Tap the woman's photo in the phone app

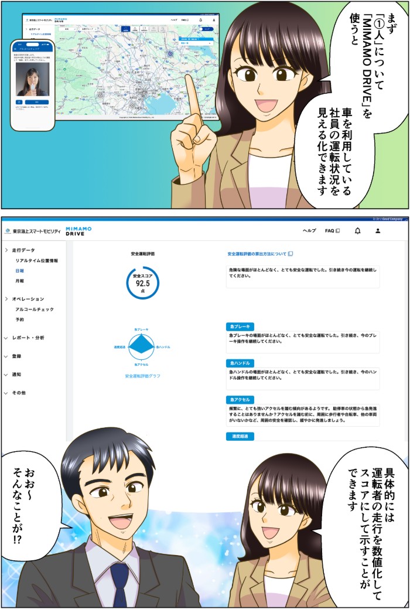[x=32, y=79]
